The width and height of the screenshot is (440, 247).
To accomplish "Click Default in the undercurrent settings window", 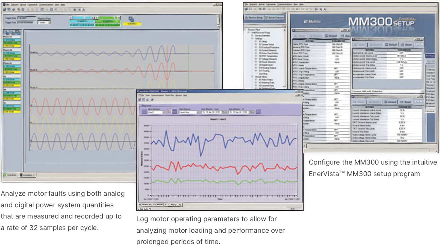I will (391, 44).
